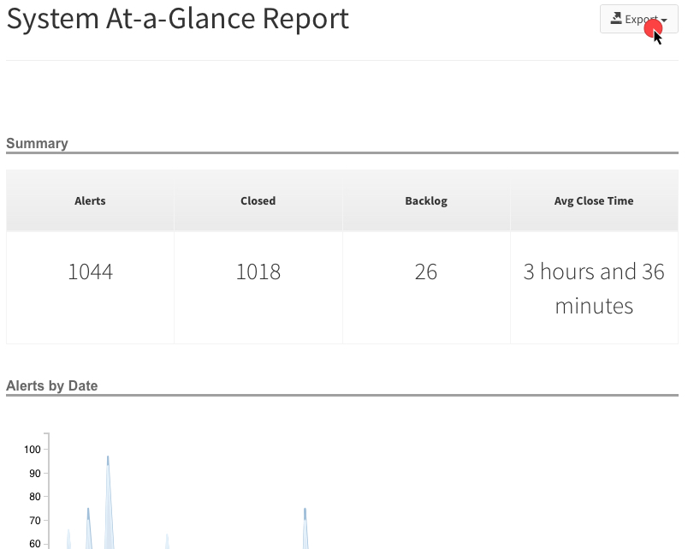
Task: Select the closed count 1018
Action: pos(258,272)
